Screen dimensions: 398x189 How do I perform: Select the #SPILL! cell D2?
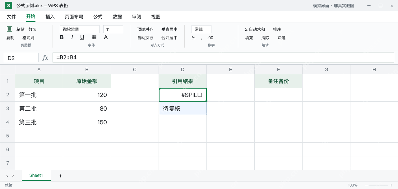click(183, 95)
